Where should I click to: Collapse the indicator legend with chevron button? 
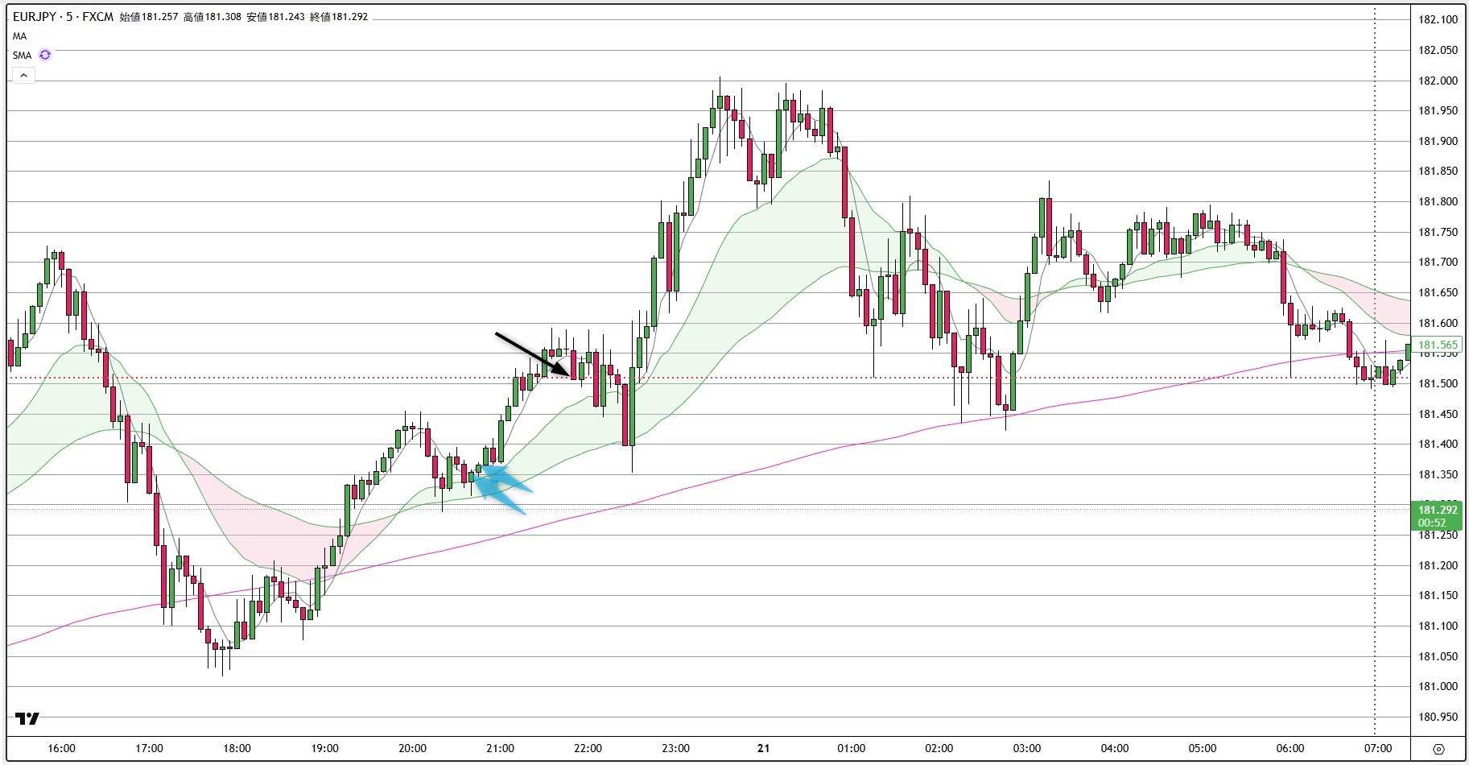[x=23, y=75]
